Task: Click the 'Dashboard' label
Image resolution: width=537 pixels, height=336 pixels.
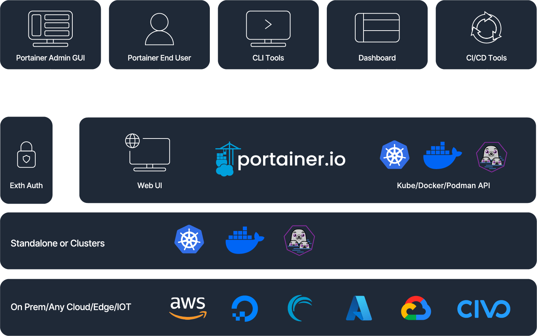Action: (x=377, y=58)
